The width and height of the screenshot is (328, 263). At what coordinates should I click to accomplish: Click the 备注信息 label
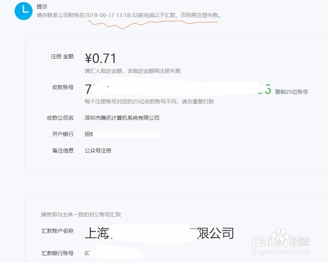[63, 151]
